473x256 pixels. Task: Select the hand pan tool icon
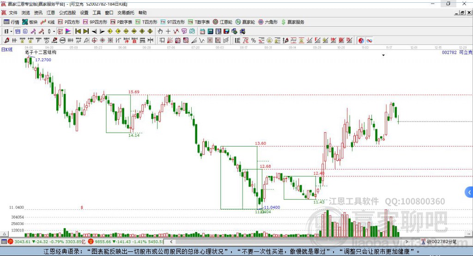(160, 31)
